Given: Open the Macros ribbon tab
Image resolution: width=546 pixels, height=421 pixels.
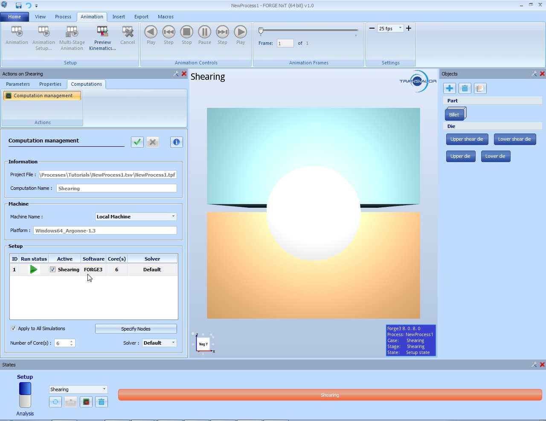Looking at the screenshot, I should (x=166, y=17).
